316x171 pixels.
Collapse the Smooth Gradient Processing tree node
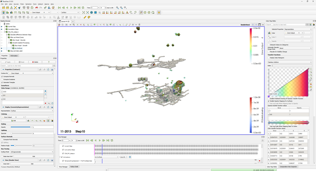pyautogui.click(x=9, y=43)
